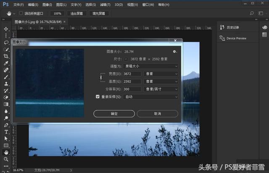Select the Rectangle shape tool

pyautogui.click(x=6, y=145)
